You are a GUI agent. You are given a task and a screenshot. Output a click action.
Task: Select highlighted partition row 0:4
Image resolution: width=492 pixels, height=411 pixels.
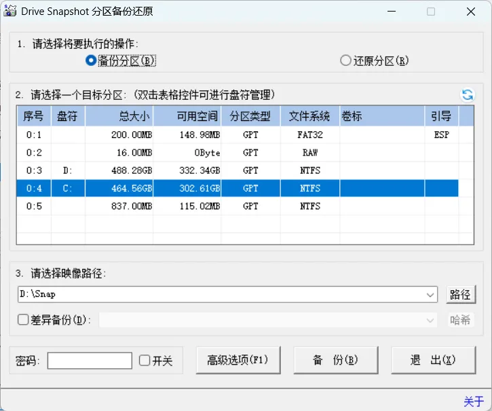(x=238, y=188)
